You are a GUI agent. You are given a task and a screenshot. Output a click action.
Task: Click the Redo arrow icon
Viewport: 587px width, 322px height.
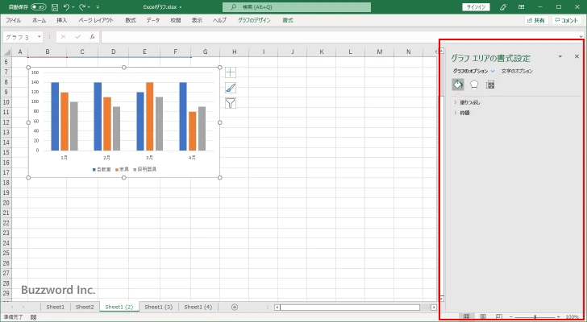tap(82, 7)
